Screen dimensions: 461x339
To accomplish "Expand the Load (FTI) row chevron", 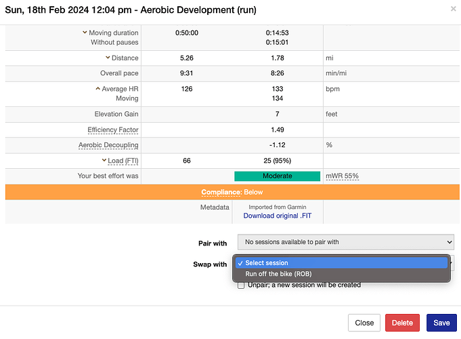I will [103, 161].
